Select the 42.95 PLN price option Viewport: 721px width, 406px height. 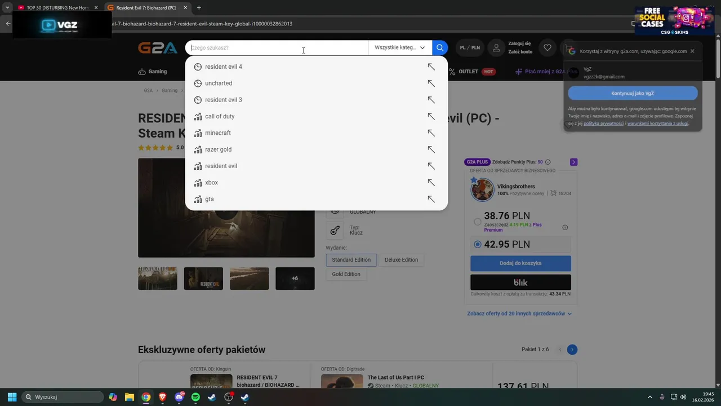click(478, 245)
